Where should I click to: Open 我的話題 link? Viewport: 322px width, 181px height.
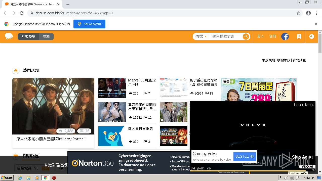pos(299,60)
